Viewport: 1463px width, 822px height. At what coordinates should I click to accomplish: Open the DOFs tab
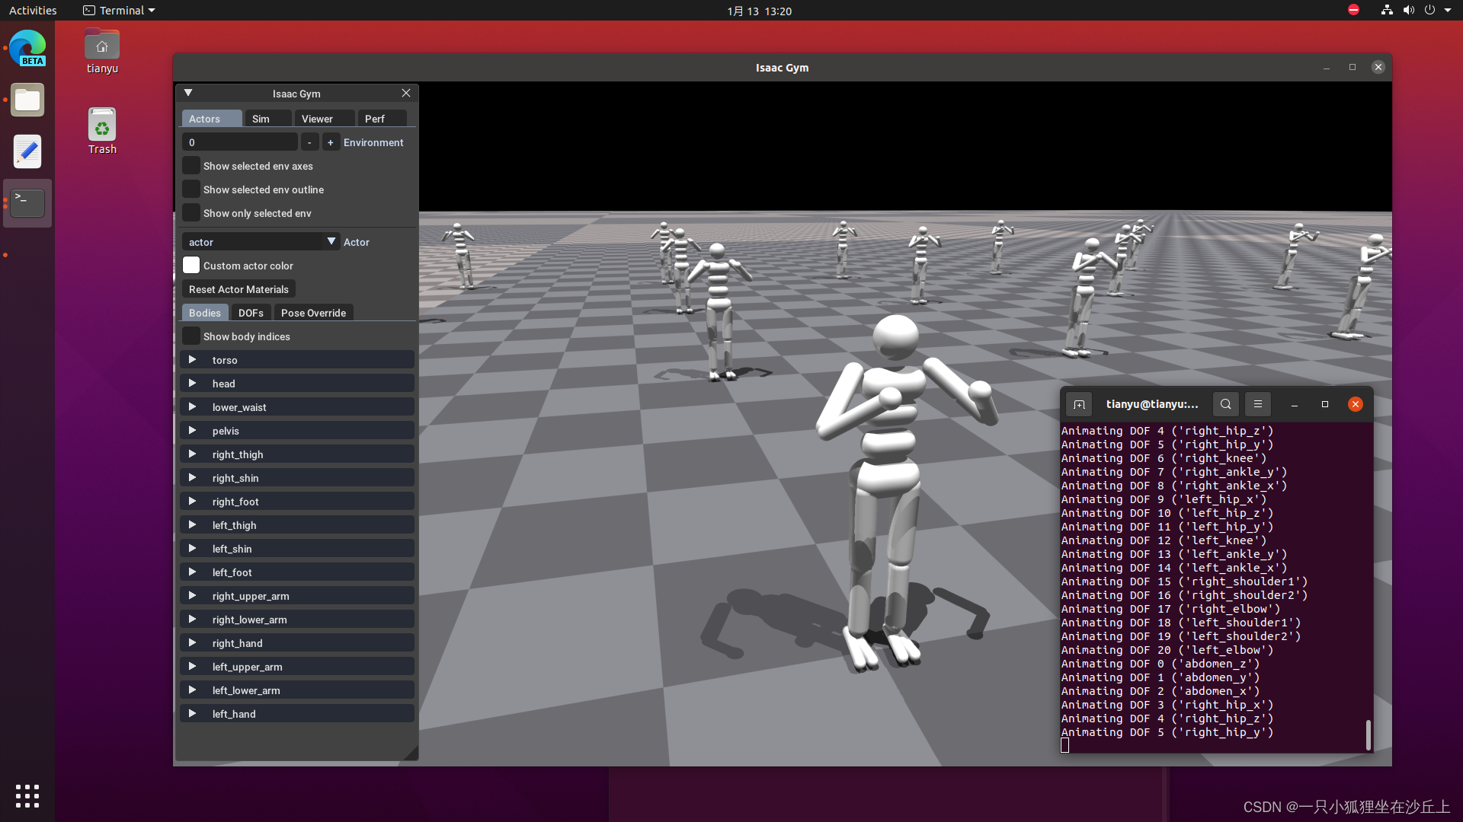click(x=251, y=313)
